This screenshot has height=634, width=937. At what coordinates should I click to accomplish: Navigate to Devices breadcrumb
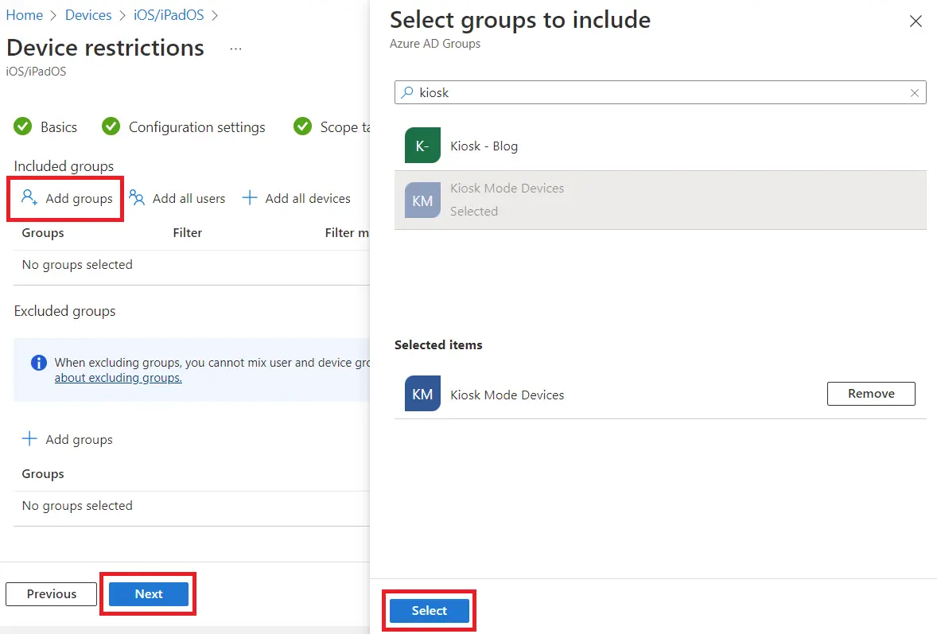[88, 14]
